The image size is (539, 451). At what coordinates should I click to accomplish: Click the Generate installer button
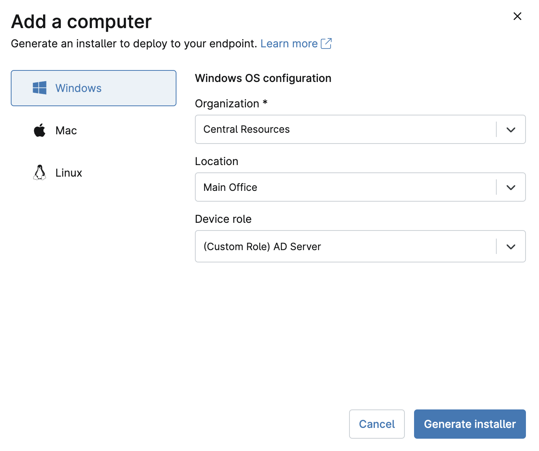coord(469,424)
